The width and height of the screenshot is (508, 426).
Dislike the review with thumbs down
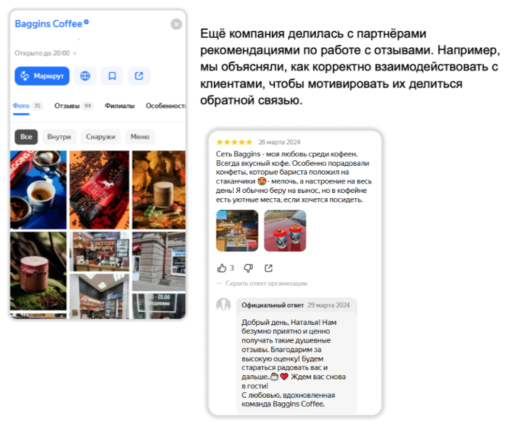pyautogui.click(x=249, y=268)
